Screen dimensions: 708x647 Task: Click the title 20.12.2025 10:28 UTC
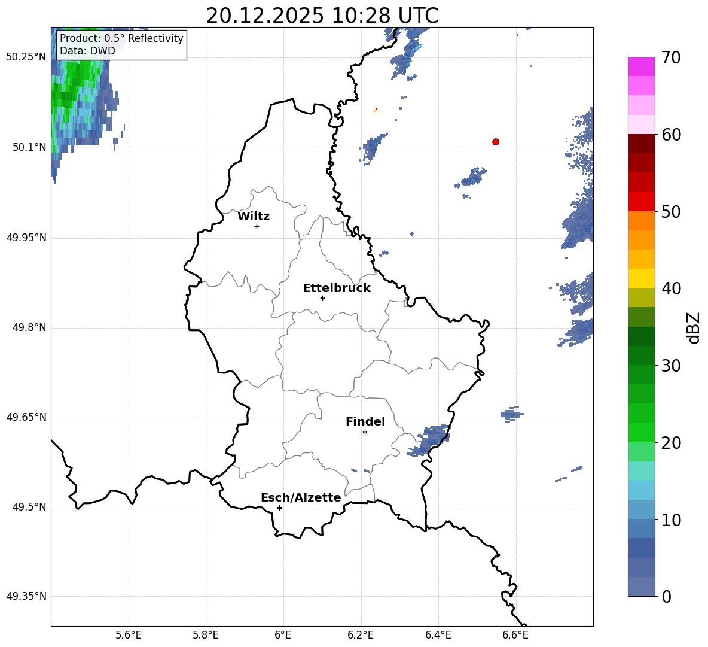point(322,16)
